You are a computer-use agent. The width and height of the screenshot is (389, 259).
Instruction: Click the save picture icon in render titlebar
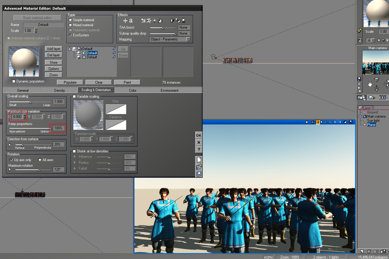click(351, 122)
